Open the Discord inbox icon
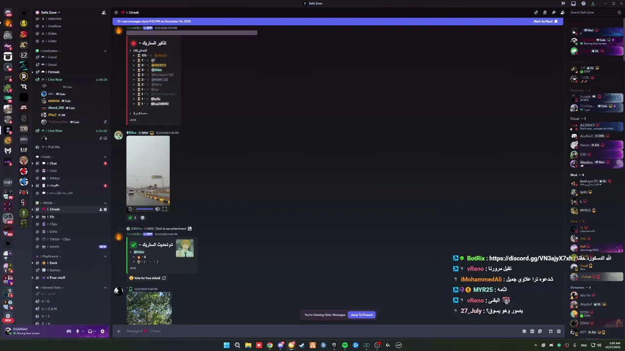 click(573, 3)
